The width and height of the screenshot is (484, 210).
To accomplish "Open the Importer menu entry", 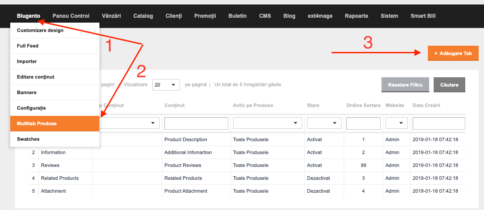I will click(55, 62).
